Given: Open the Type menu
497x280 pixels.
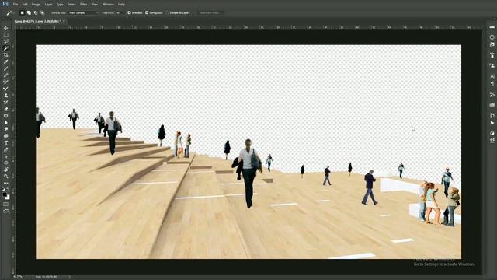Looking at the screenshot, I should tap(60, 5).
